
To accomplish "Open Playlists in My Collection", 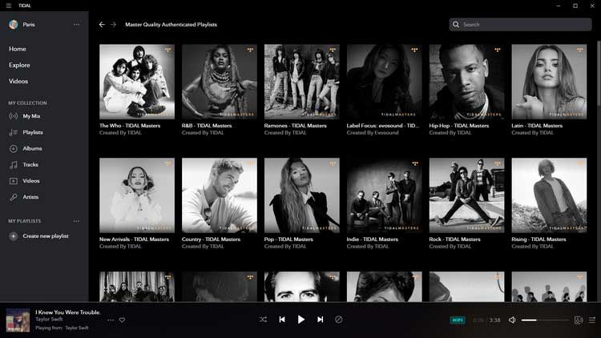I will [x=33, y=132].
